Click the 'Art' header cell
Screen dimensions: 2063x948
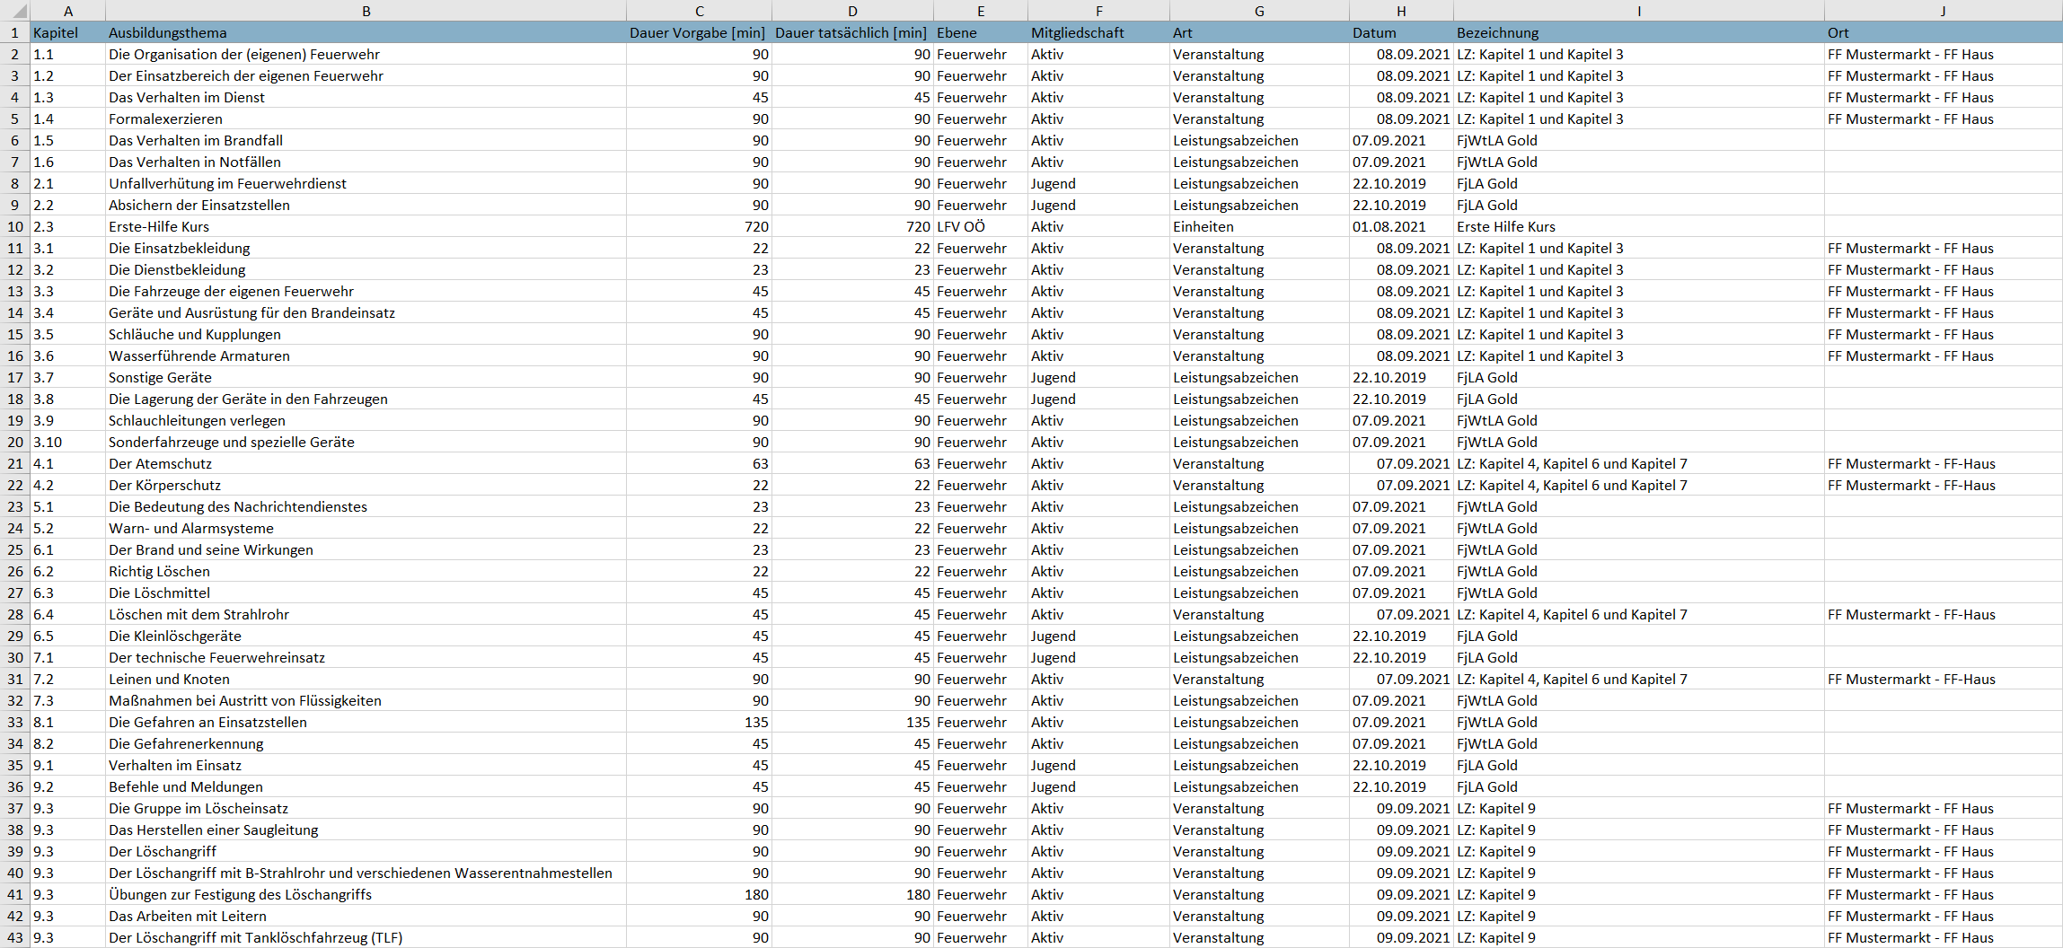[1259, 32]
